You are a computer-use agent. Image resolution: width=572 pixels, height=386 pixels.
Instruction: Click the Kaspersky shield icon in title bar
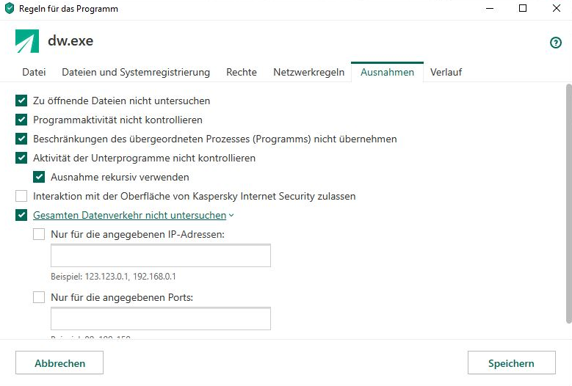9,8
